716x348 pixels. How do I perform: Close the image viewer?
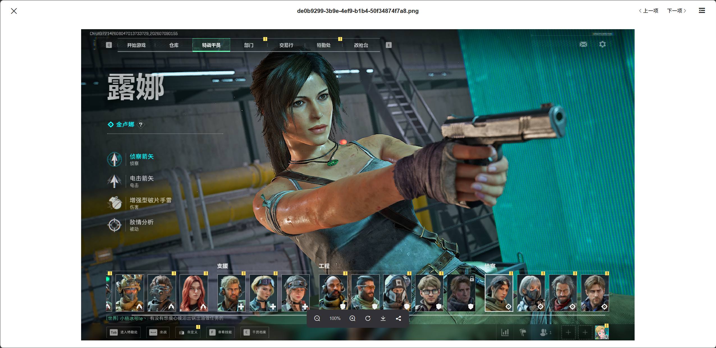coord(14,11)
